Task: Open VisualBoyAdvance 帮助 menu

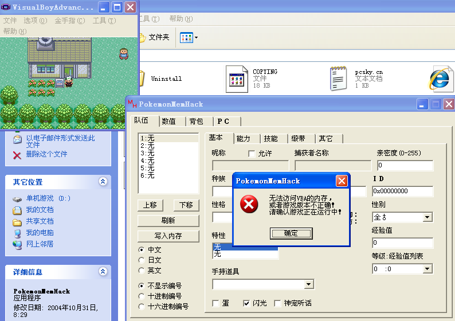Action: [x=15, y=31]
